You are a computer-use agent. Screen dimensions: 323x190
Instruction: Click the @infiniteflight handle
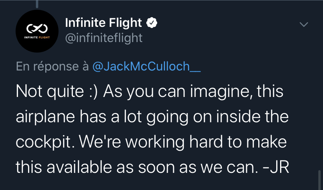coord(104,38)
